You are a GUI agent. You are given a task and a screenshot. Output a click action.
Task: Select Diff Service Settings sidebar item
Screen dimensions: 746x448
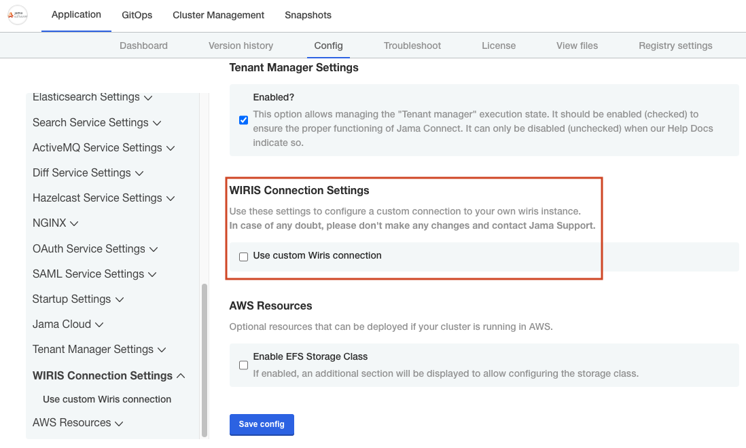82,173
